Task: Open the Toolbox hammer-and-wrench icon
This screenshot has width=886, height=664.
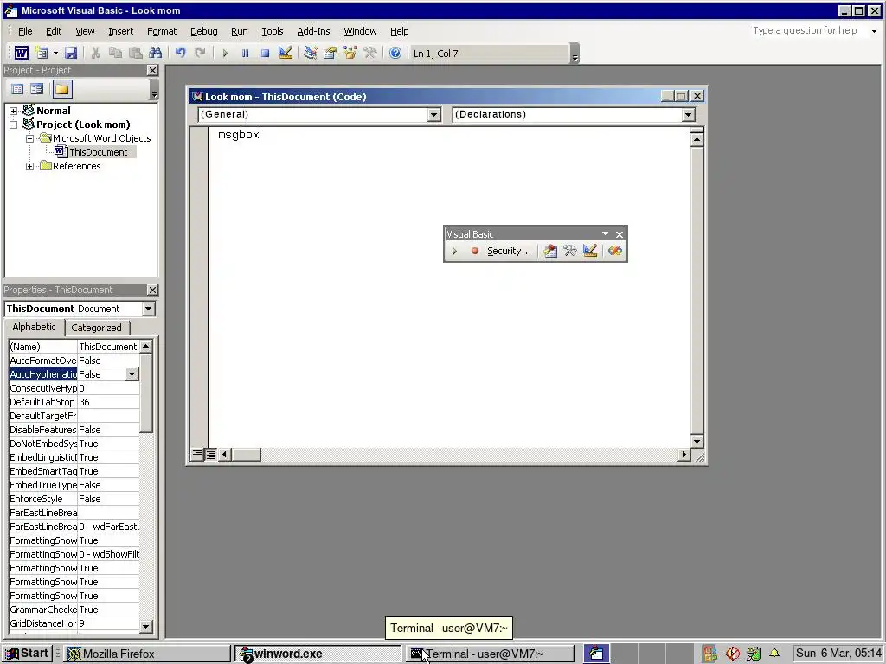Action: 370,53
